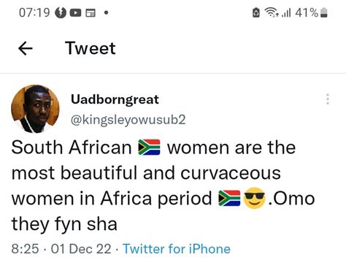The height and width of the screenshot is (263, 346).
Task: Tap the back arrow beside Tweet
Action: pyautogui.click(x=26, y=48)
